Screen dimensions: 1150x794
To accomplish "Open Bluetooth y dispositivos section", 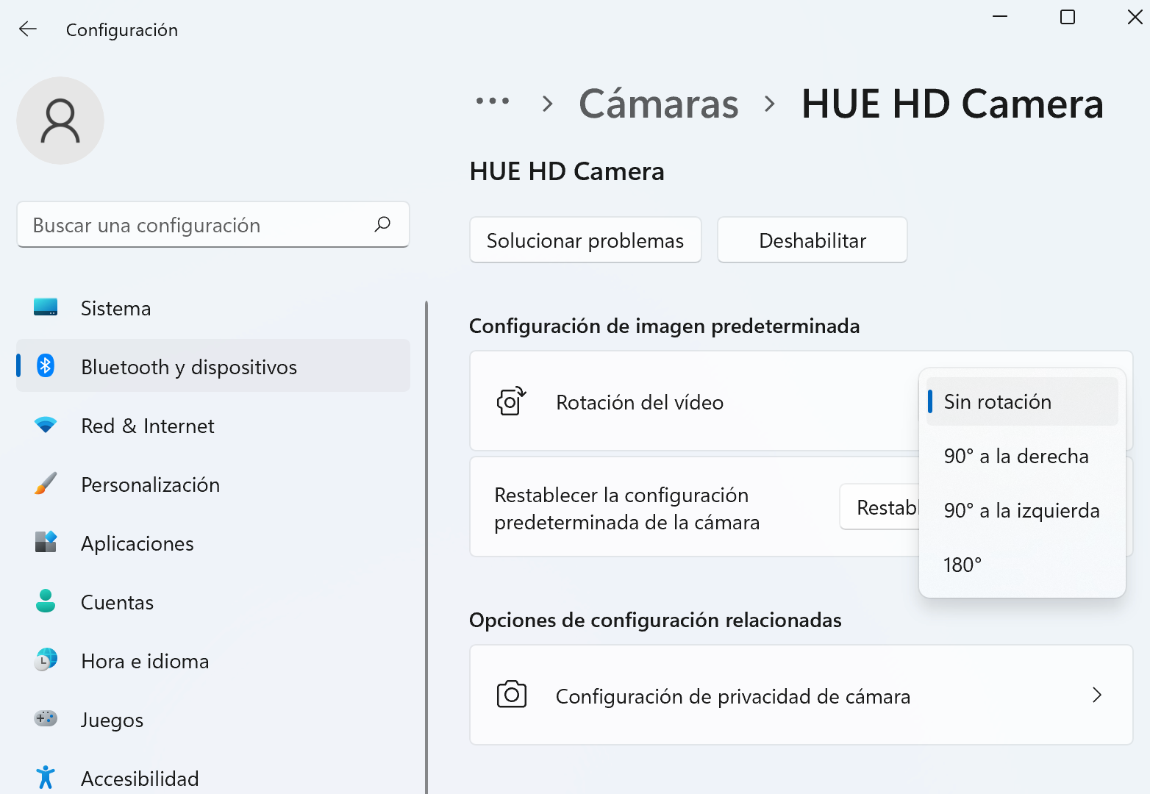I will pos(213,365).
